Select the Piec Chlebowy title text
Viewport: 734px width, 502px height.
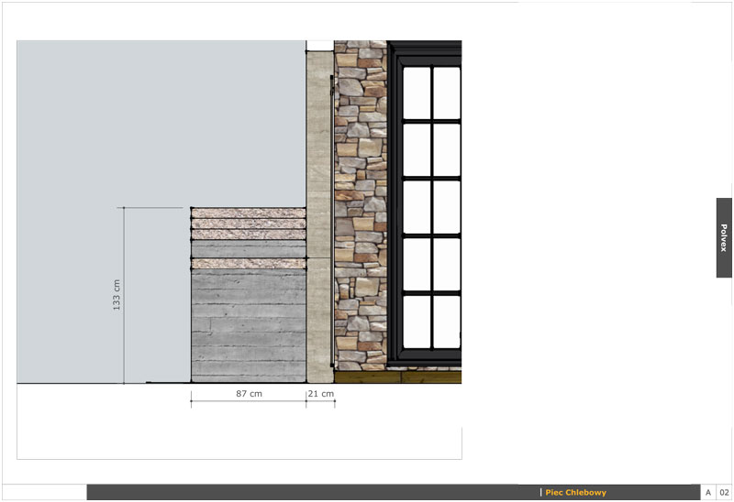coord(575,493)
